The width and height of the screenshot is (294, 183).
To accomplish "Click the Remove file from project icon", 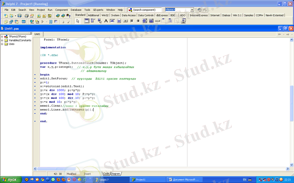I will (x=44, y=16).
